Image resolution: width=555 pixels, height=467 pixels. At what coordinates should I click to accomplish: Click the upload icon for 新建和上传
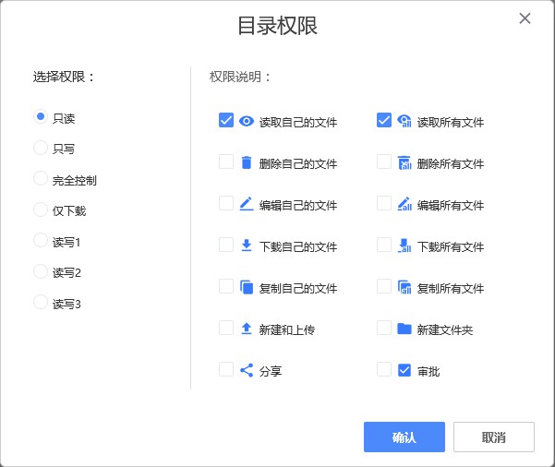pos(247,329)
